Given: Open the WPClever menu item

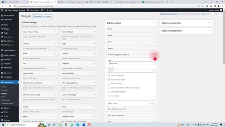Looking at the screenshot, I should (8, 45).
